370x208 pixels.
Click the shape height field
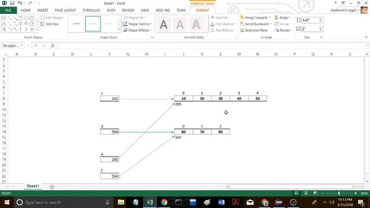point(310,20)
